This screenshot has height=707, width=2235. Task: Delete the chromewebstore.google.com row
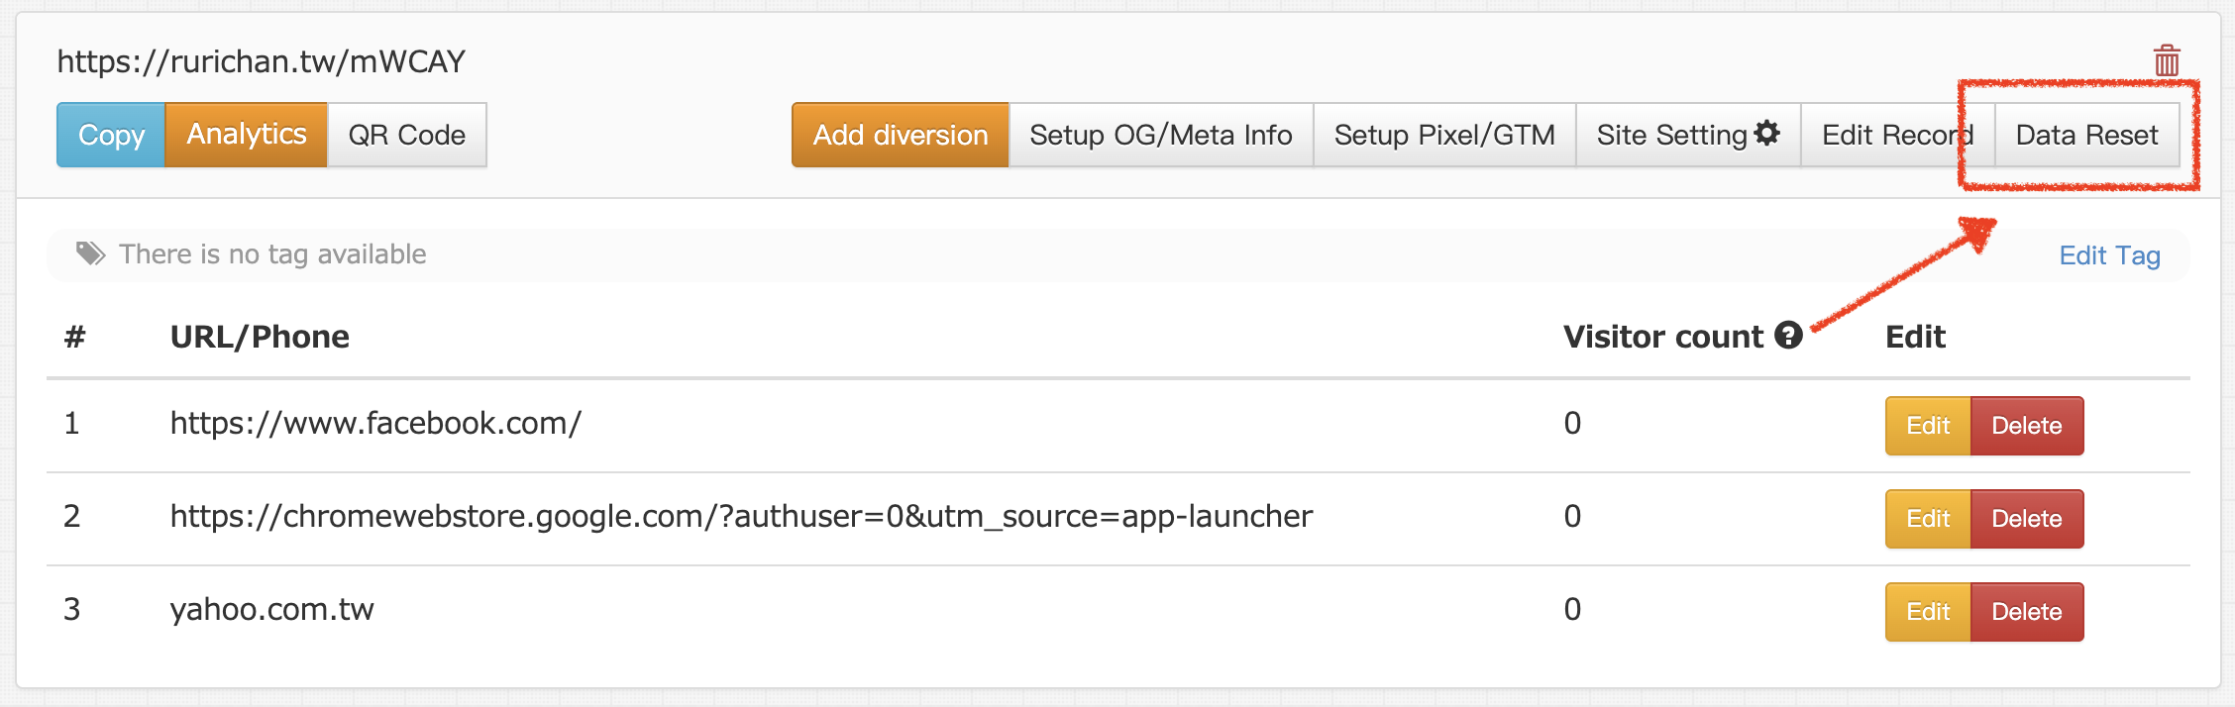[2026, 519]
